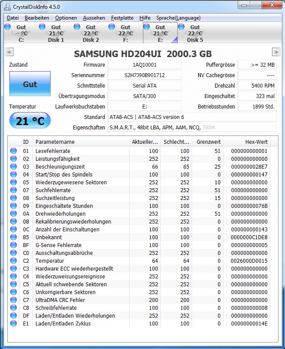Click status orb for Unbekannt B5 row

[x=13, y=237]
